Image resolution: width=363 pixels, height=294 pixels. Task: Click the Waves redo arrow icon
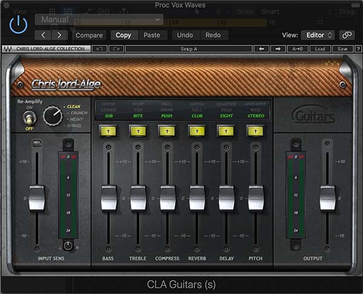[116, 49]
